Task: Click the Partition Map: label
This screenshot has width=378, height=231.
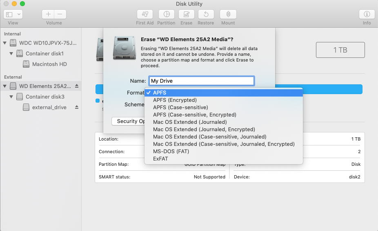Action: [114, 164]
